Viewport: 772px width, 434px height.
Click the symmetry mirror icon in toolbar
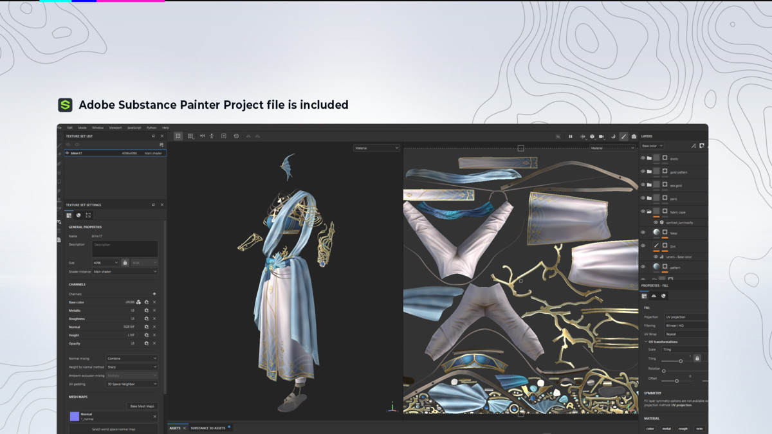(203, 136)
